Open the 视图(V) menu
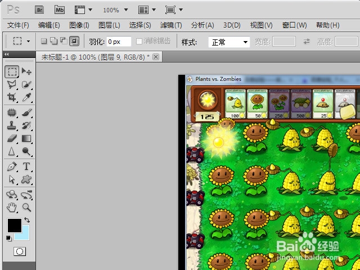This screenshot has width=360, height=270. coord(261,25)
